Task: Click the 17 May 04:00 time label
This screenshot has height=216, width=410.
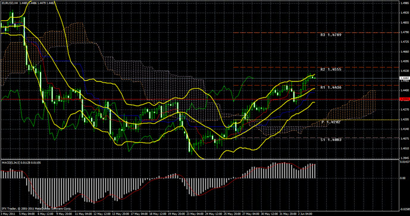Action: (x=140, y=214)
